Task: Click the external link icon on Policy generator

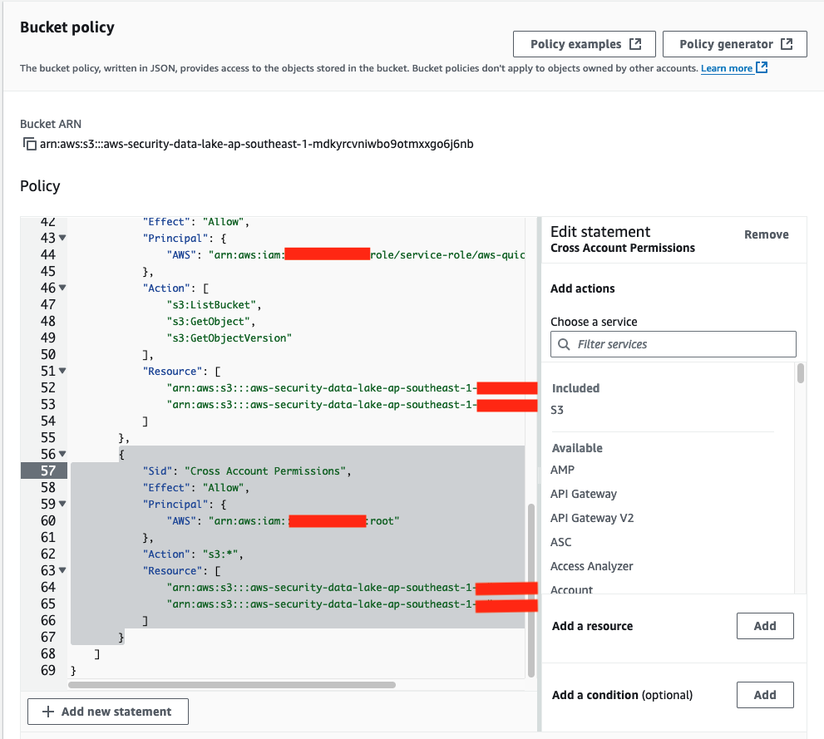Action: click(x=785, y=43)
